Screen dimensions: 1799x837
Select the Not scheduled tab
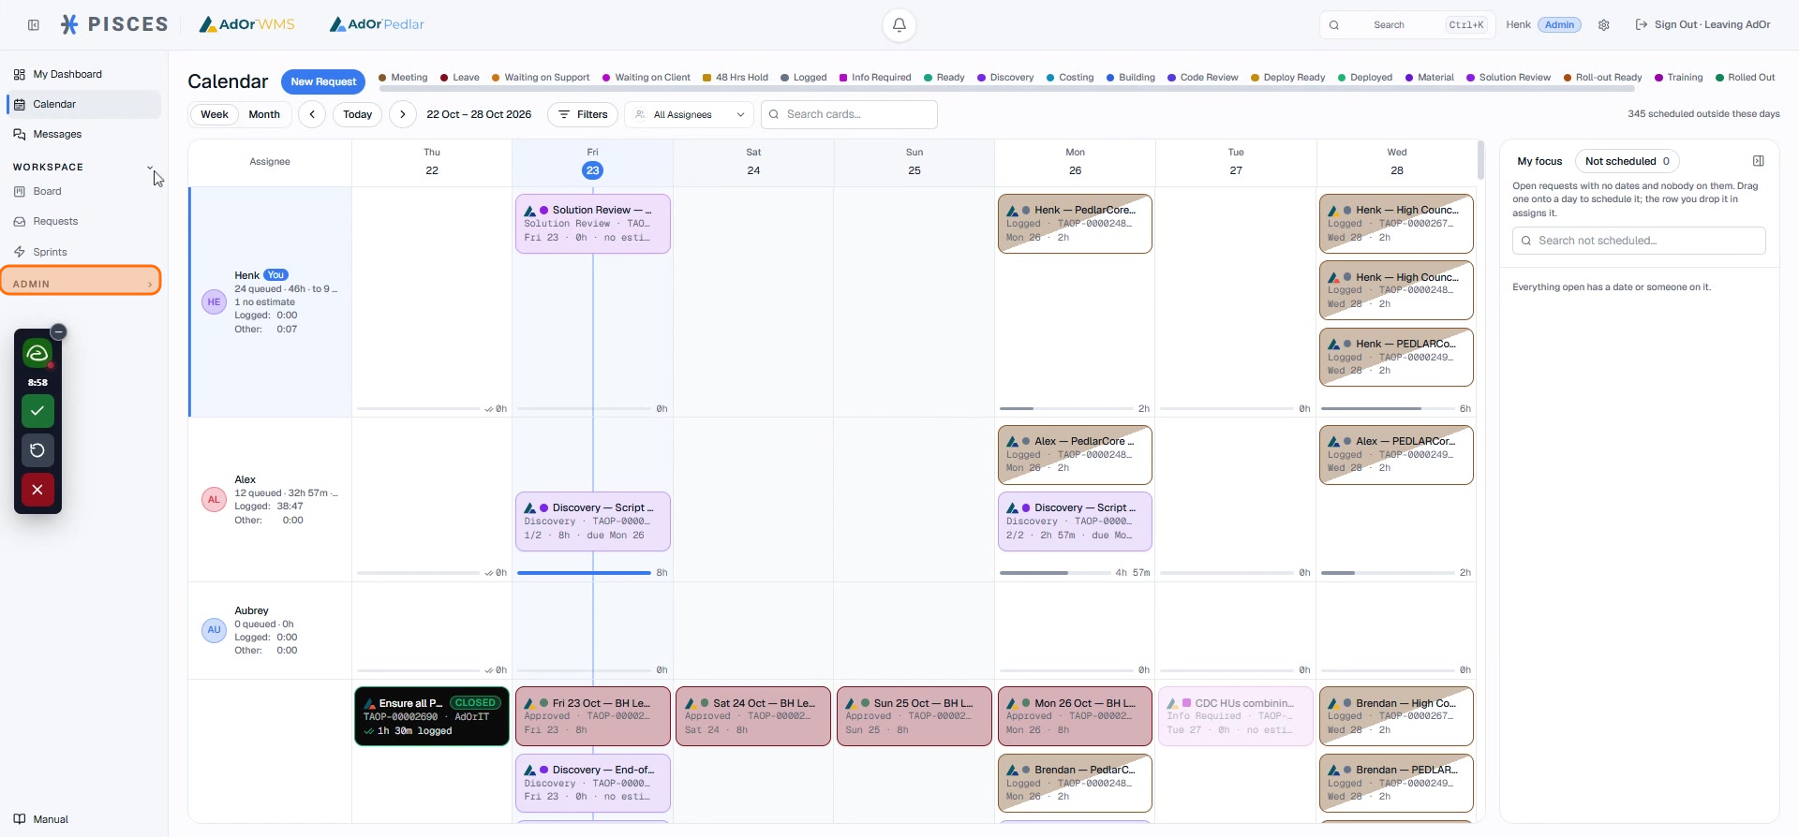coord(1627,161)
